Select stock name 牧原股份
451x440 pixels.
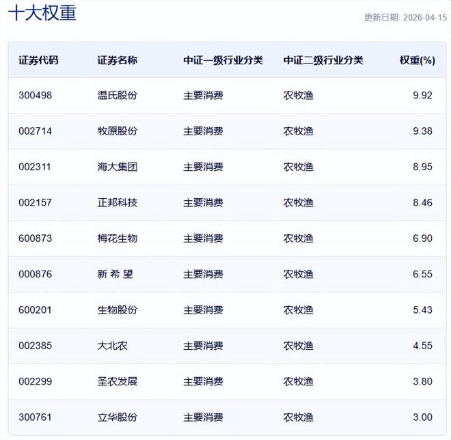[x=118, y=131]
